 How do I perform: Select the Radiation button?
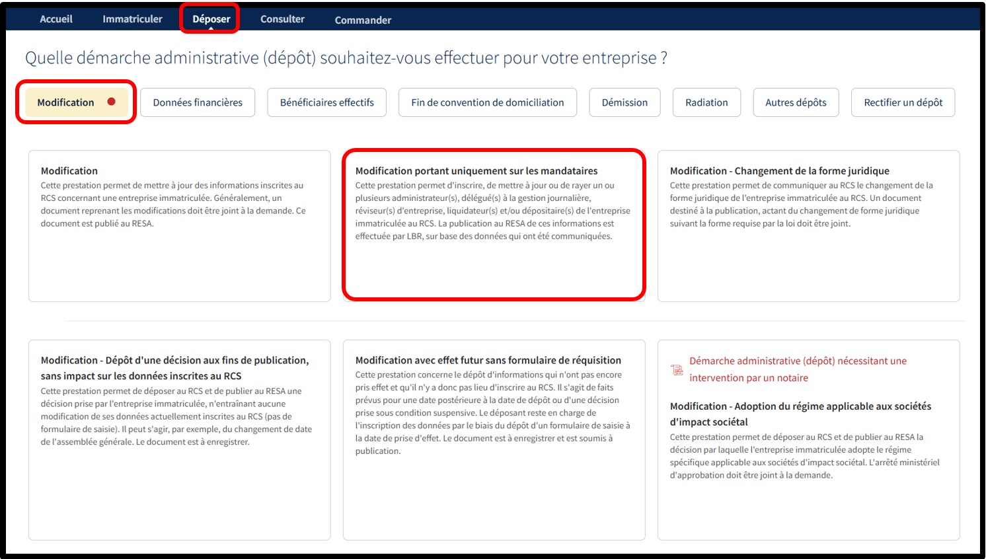706,102
